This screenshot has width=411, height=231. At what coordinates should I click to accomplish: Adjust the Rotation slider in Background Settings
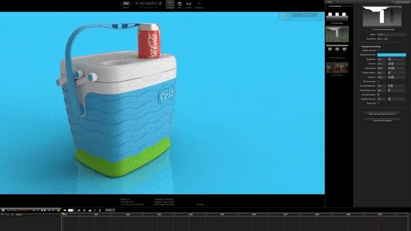(x=396, y=77)
